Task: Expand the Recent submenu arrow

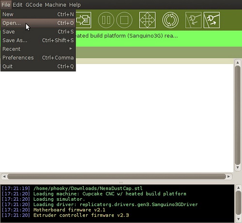Action: (x=71, y=48)
